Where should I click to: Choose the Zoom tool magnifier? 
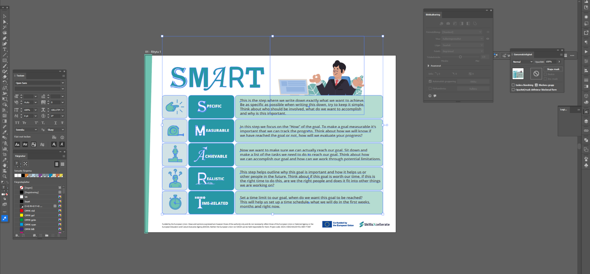coord(5,176)
